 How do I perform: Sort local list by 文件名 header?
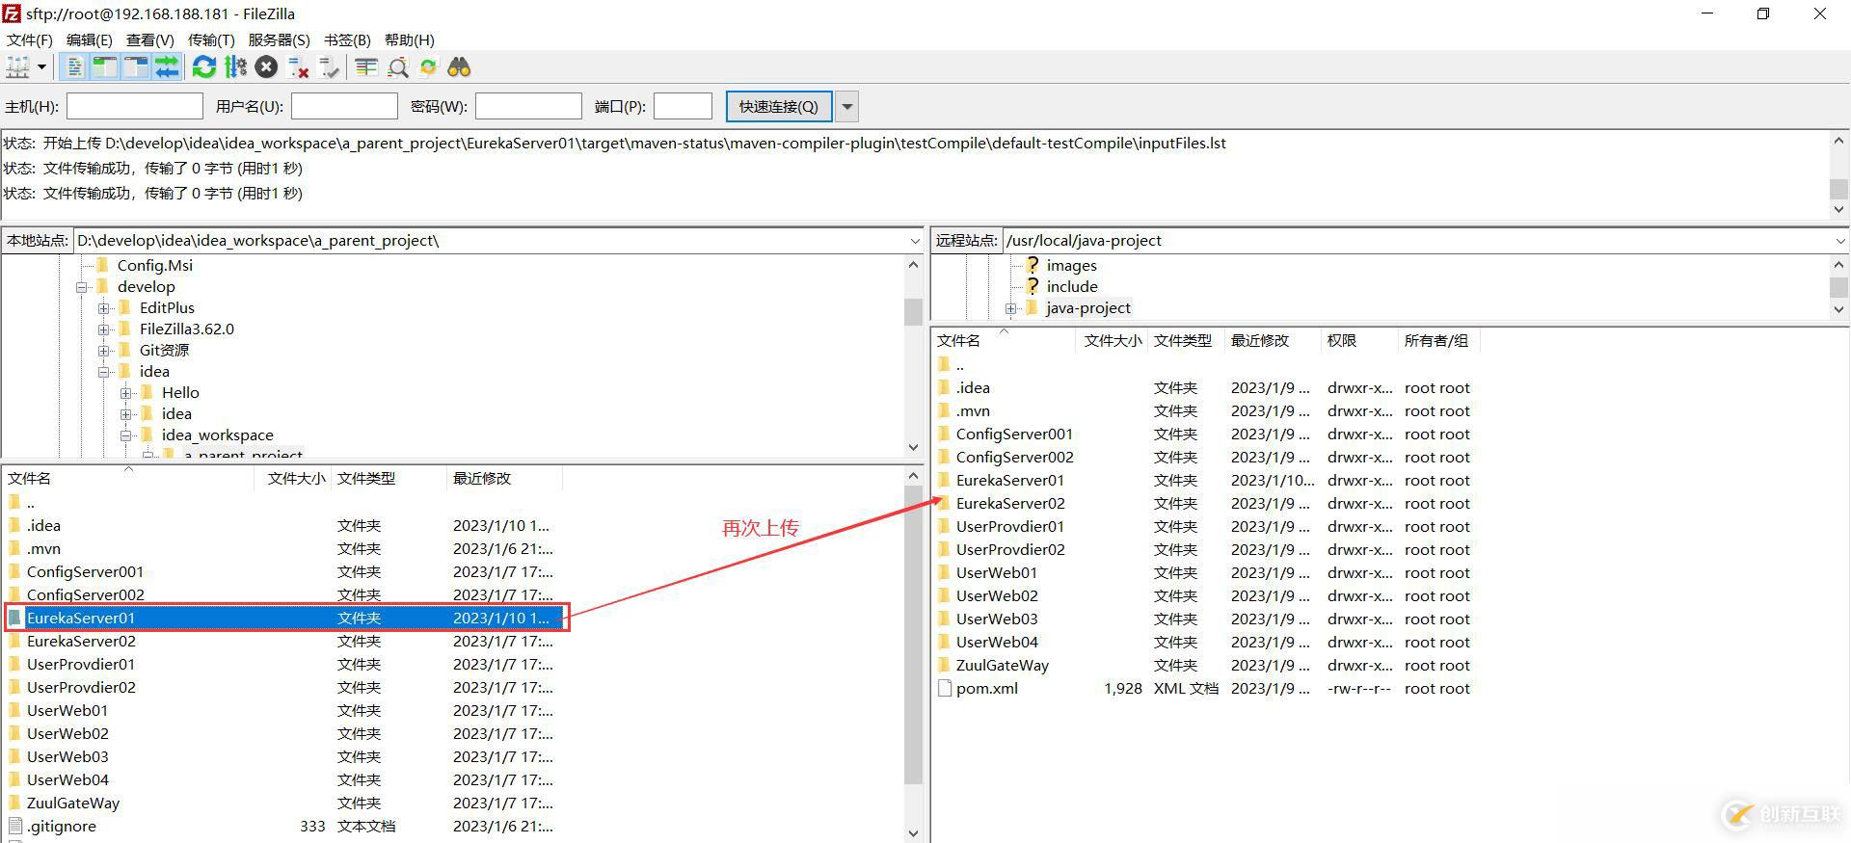128,478
